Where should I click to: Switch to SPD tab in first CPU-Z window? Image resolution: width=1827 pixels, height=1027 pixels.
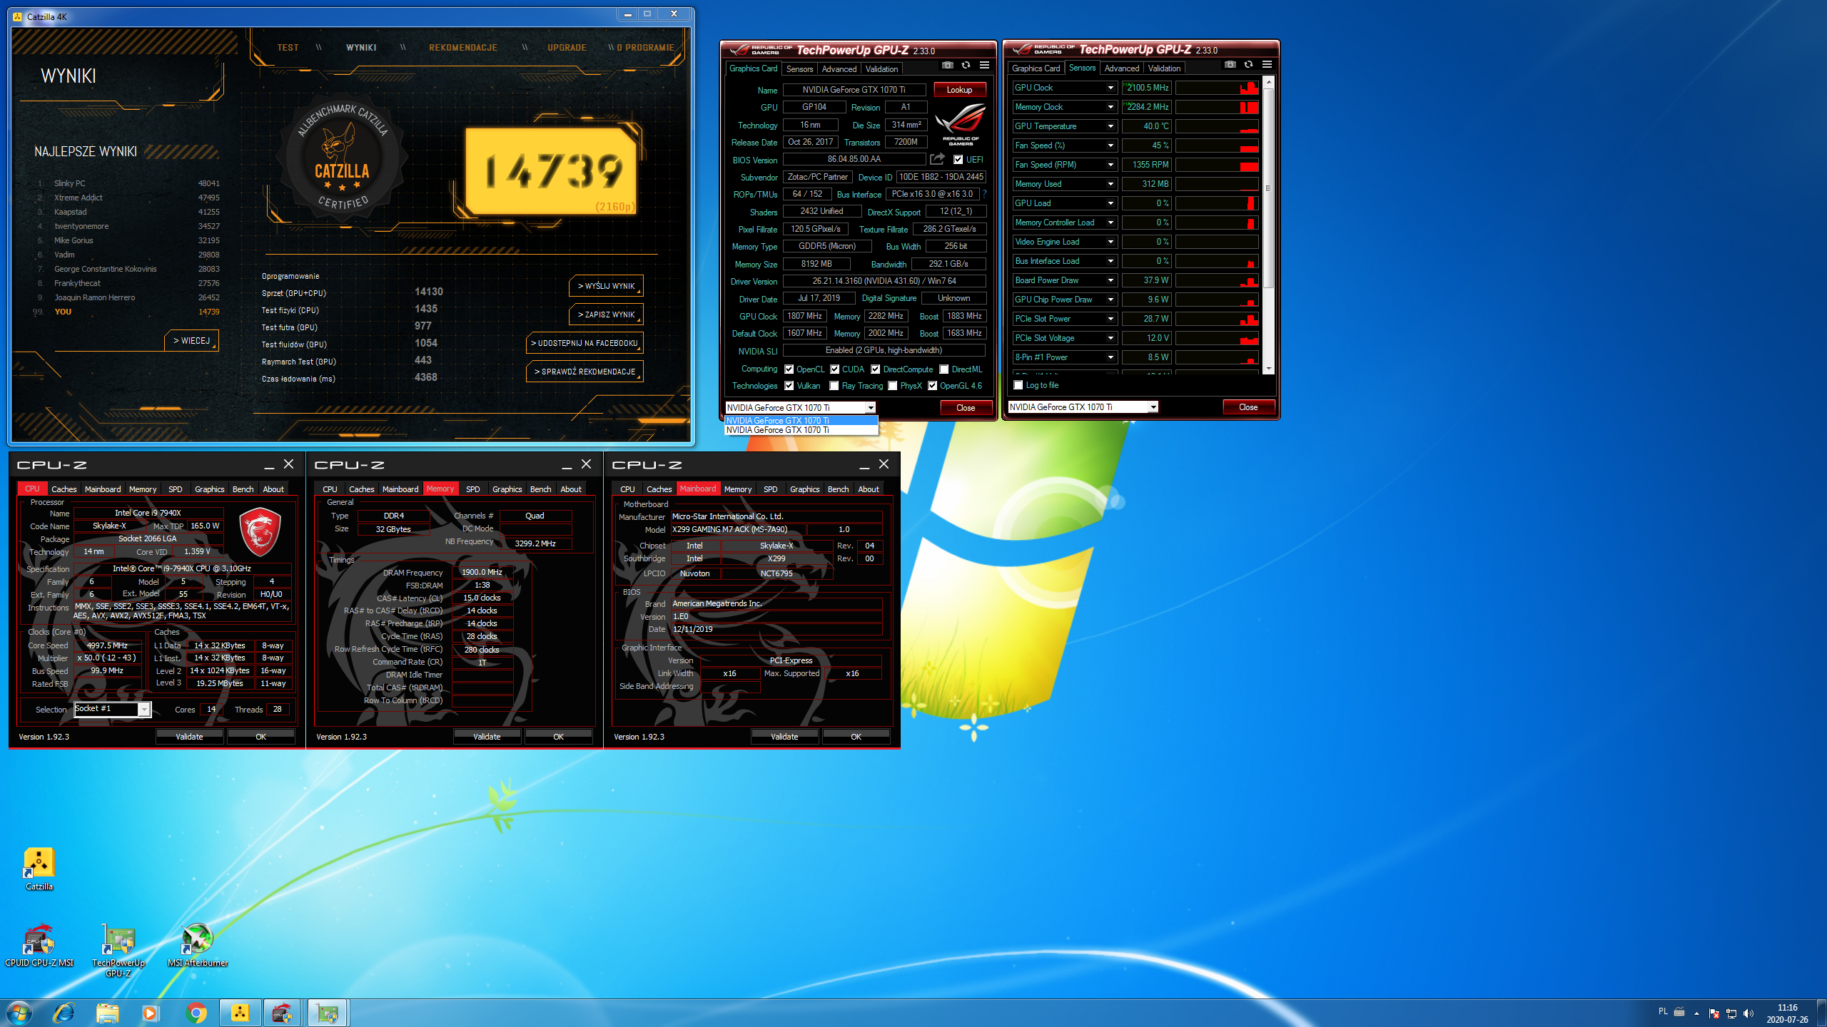pyautogui.click(x=175, y=489)
